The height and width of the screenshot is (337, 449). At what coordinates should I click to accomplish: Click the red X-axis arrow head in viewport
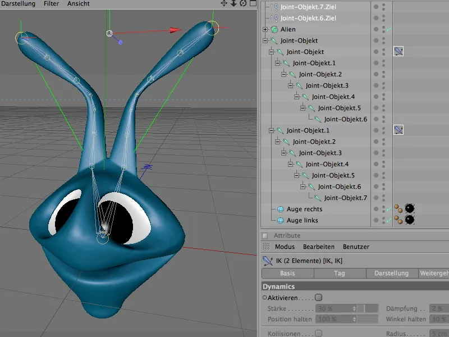pyautogui.click(x=175, y=30)
